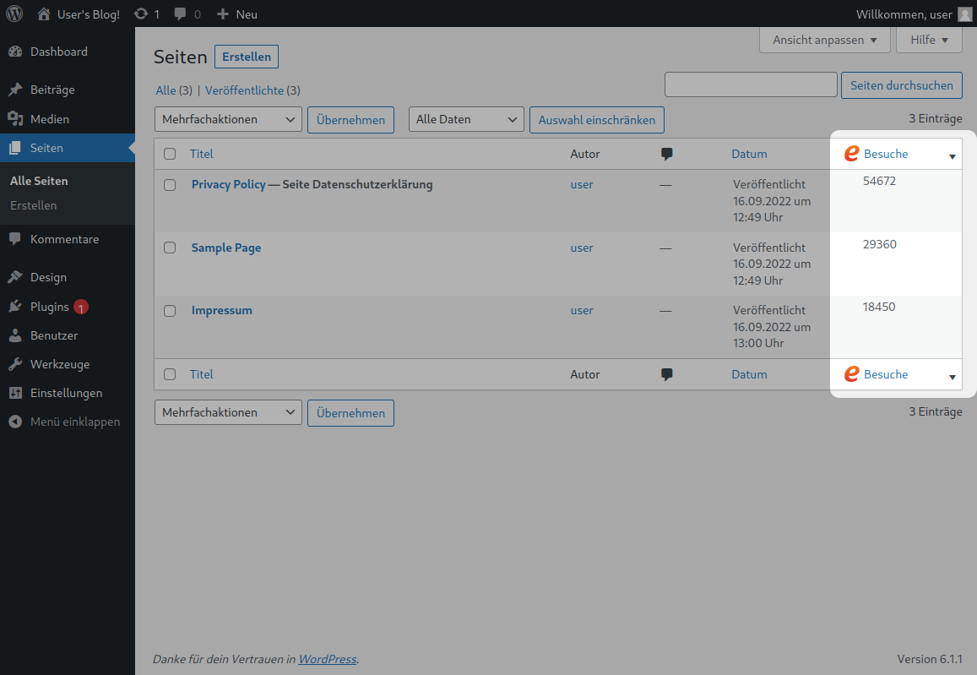Open the Dashboard menu
The height and width of the screenshot is (675, 977).
pyautogui.click(x=68, y=52)
